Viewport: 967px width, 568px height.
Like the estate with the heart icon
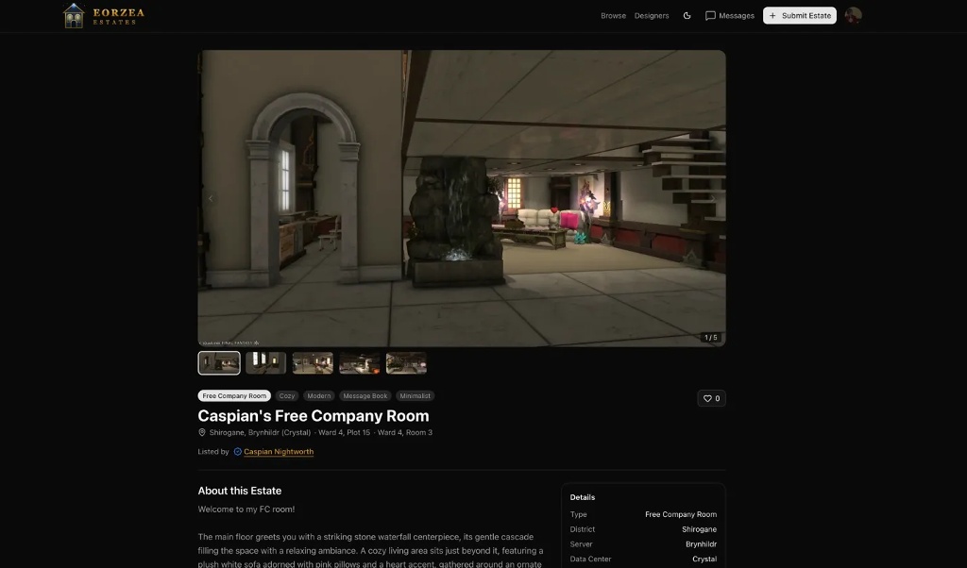[710, 398]
